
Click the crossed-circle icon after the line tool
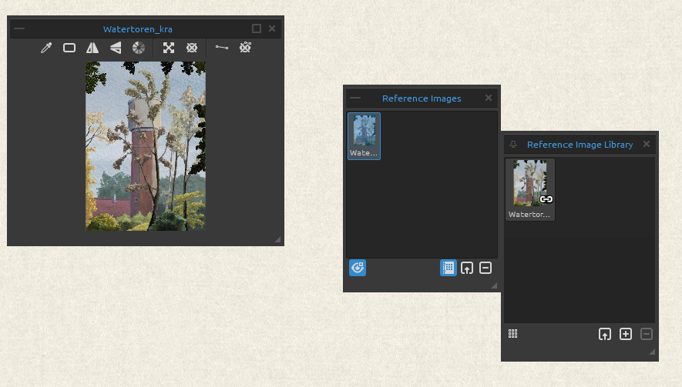[245, 48]
